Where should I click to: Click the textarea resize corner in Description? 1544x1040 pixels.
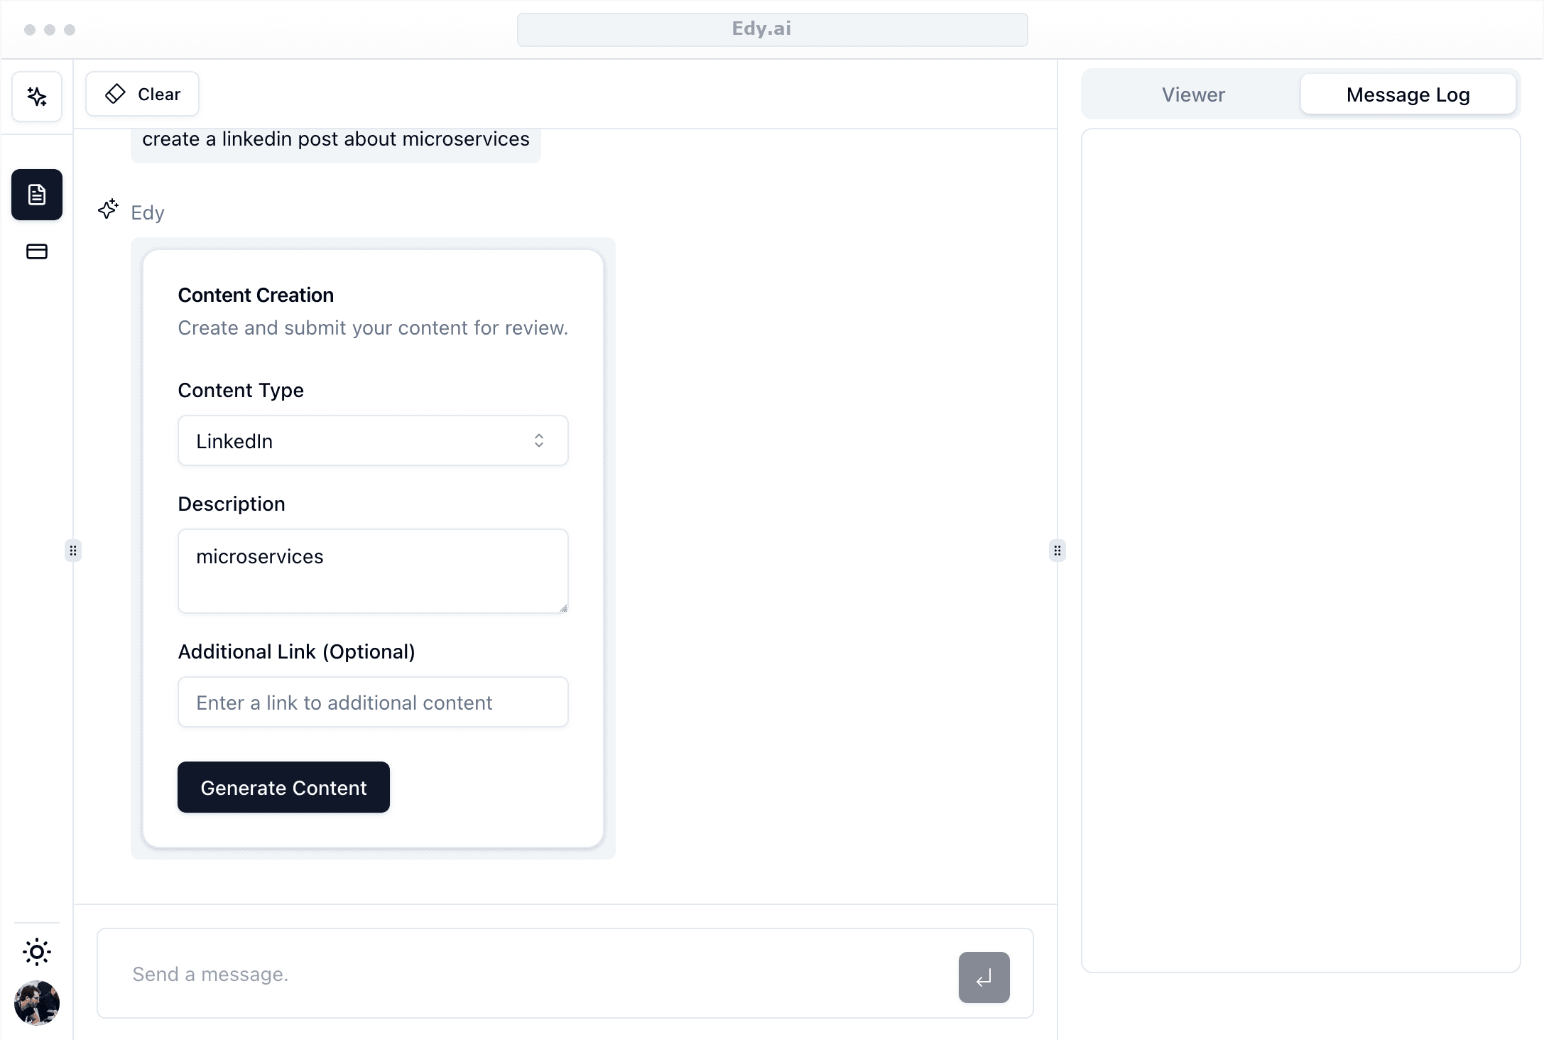tap(562, 607)
